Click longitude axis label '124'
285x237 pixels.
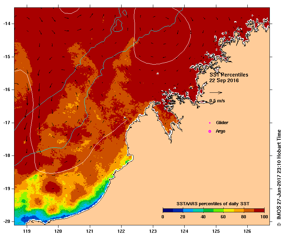184,231
